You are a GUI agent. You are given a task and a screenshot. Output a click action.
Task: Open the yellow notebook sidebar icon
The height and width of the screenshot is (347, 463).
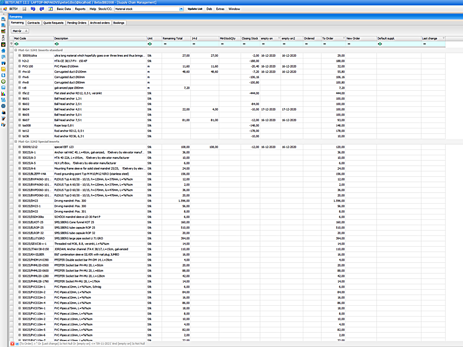(x=3, y=69)
